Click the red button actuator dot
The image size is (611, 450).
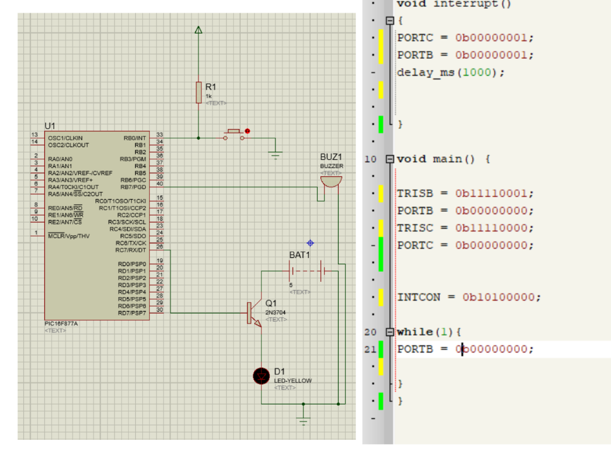[248, 131]
